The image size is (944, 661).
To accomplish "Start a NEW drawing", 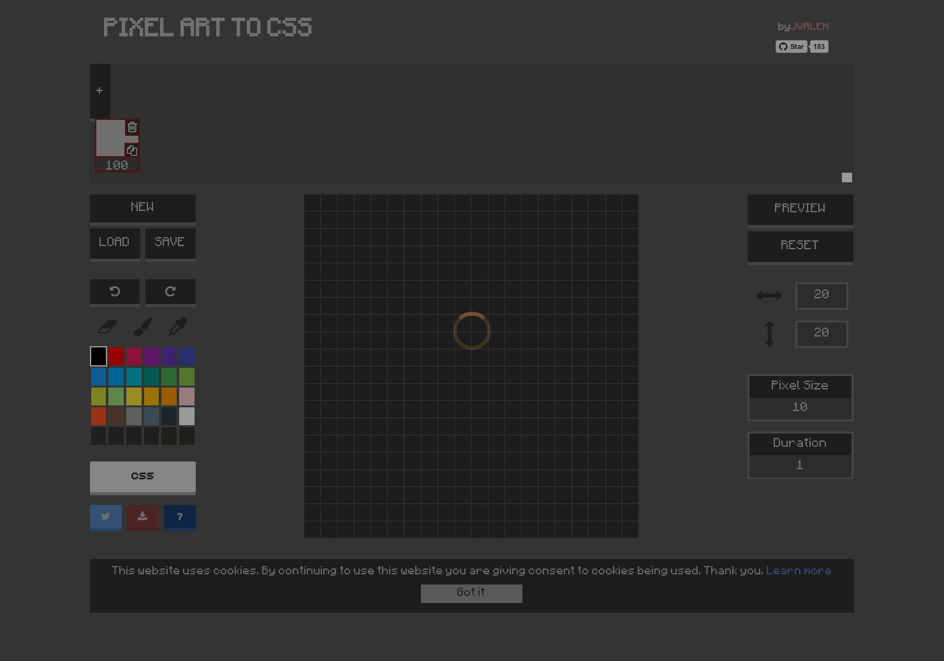I will (142, 208).
